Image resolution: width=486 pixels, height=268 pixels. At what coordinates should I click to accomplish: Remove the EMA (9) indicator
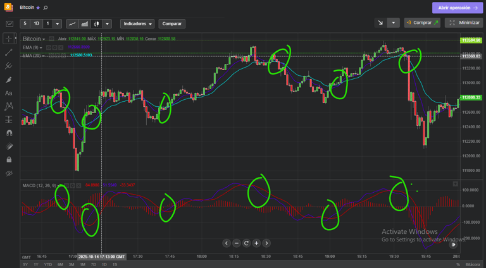coord(61,47)
